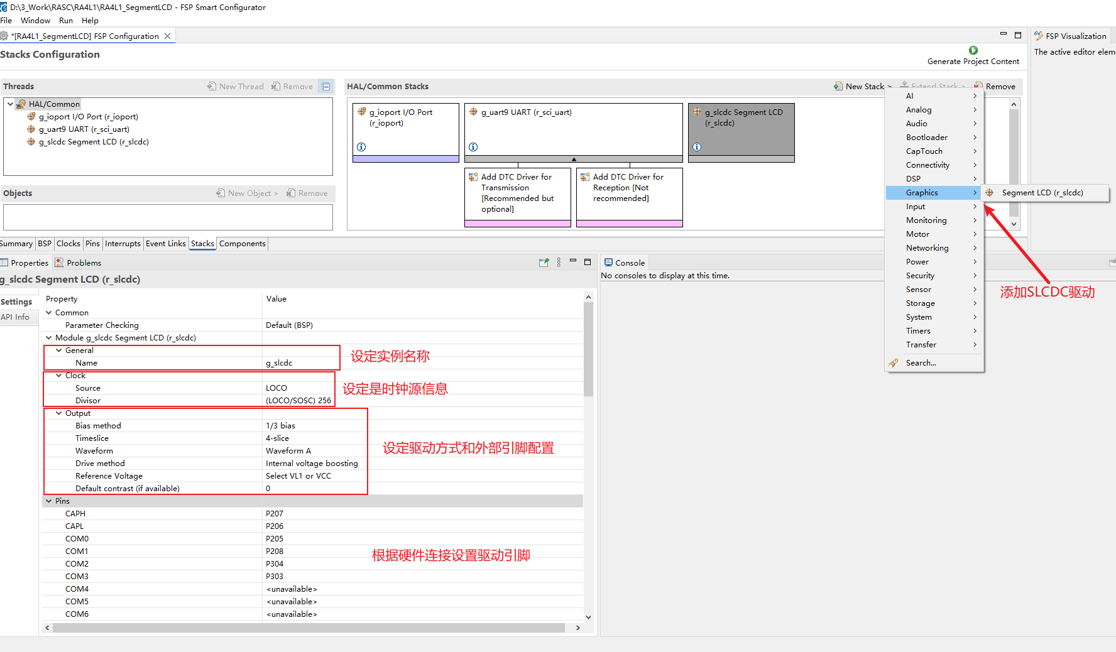Switch to the Clocks tab
The image size is (1116, 652).
68,244
